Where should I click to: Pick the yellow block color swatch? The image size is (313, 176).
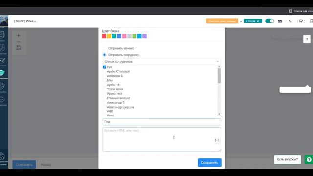109,36
